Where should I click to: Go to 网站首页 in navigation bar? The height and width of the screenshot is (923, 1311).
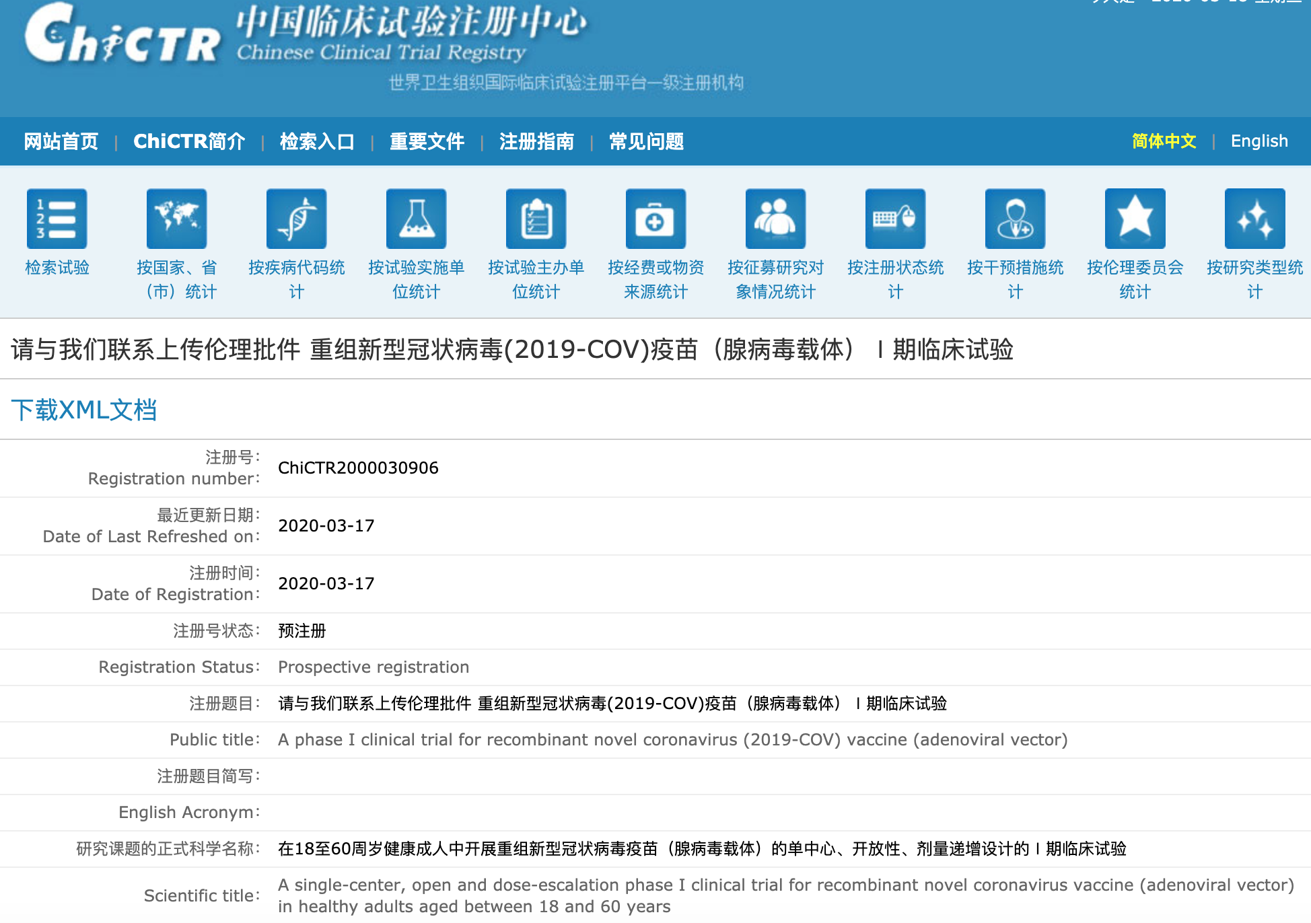click(x=61, y=141)
